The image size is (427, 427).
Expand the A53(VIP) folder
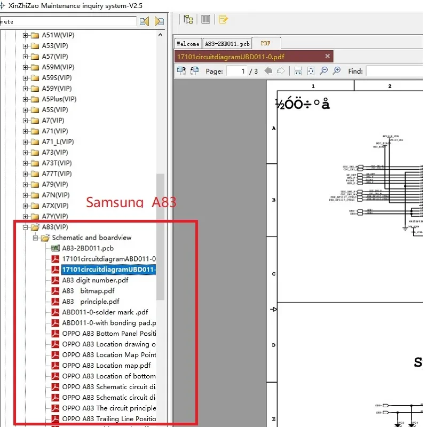tap(25, 46)
